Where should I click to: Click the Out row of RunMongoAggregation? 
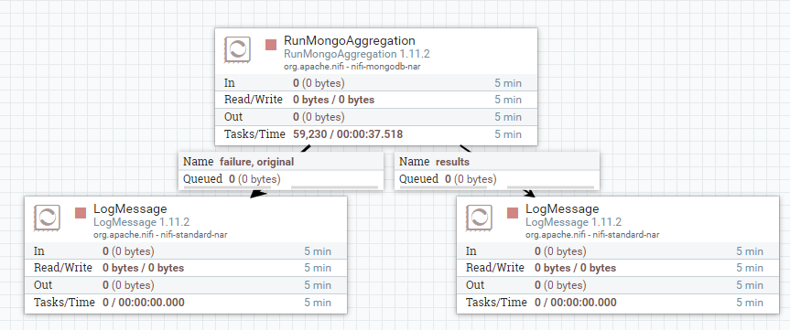376,117
